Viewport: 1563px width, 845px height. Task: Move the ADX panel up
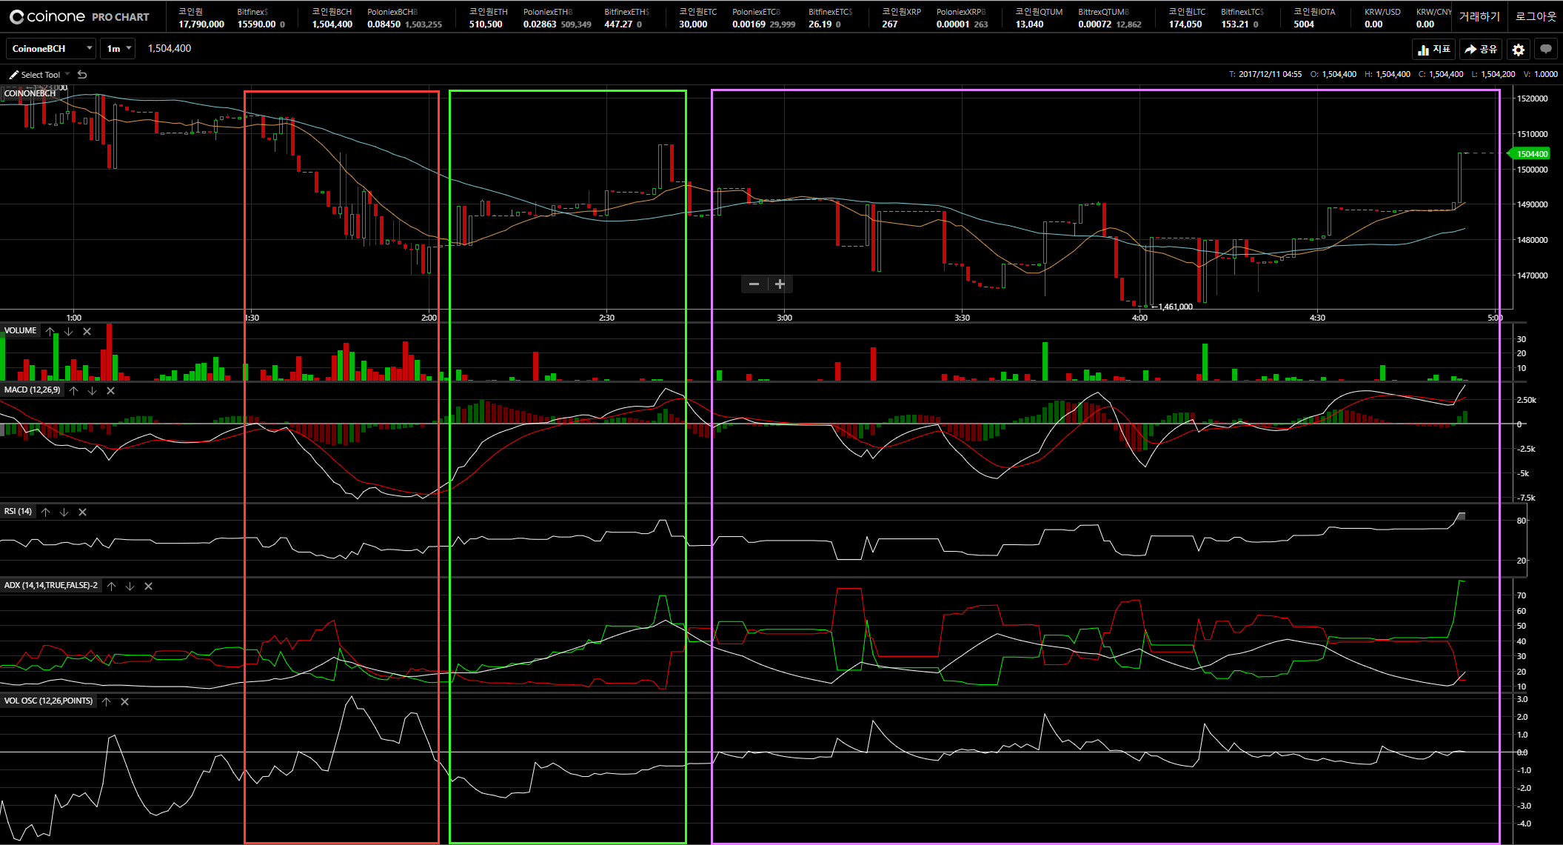pyautogui.click(x=112, y=587)
